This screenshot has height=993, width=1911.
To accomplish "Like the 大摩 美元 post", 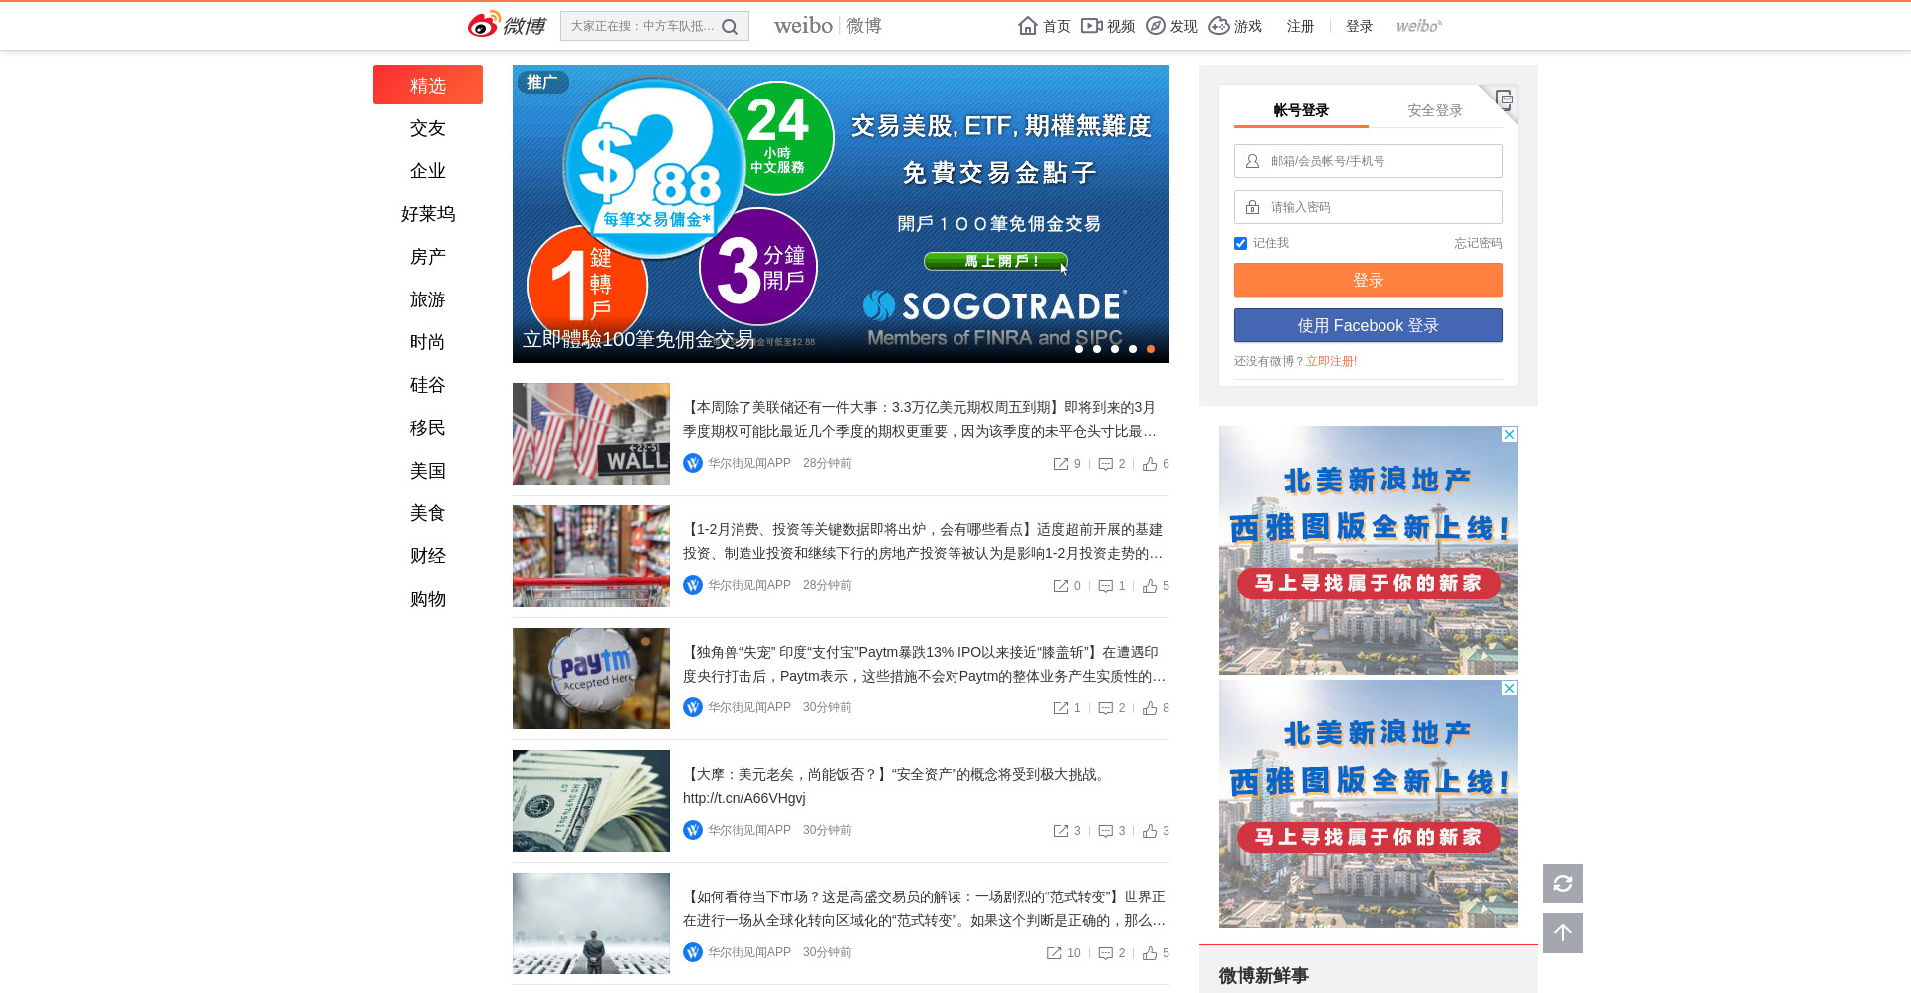I will [x=1156, y=831].
